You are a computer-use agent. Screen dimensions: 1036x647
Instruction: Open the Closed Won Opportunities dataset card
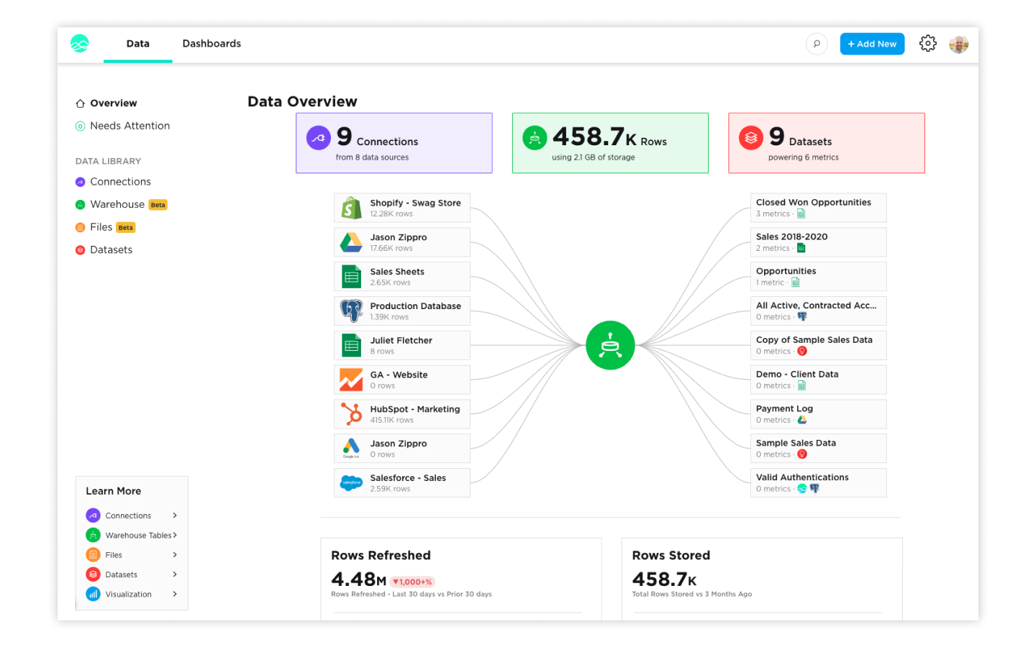tap(817, 208)
